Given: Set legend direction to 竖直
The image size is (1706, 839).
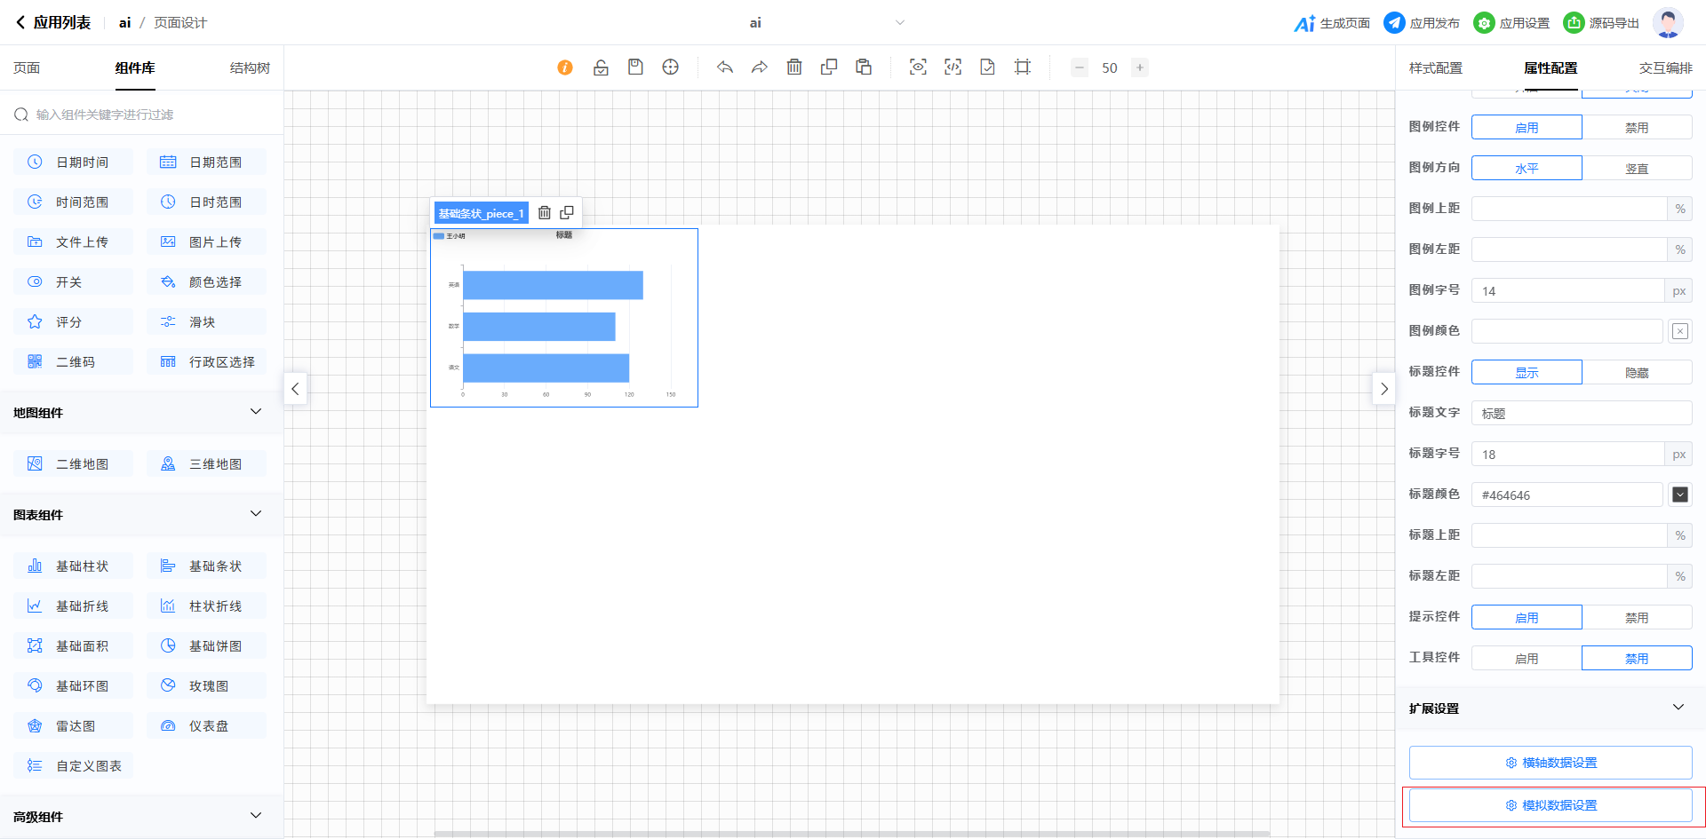Looking at the screenshot, I should pos(1637,169).
